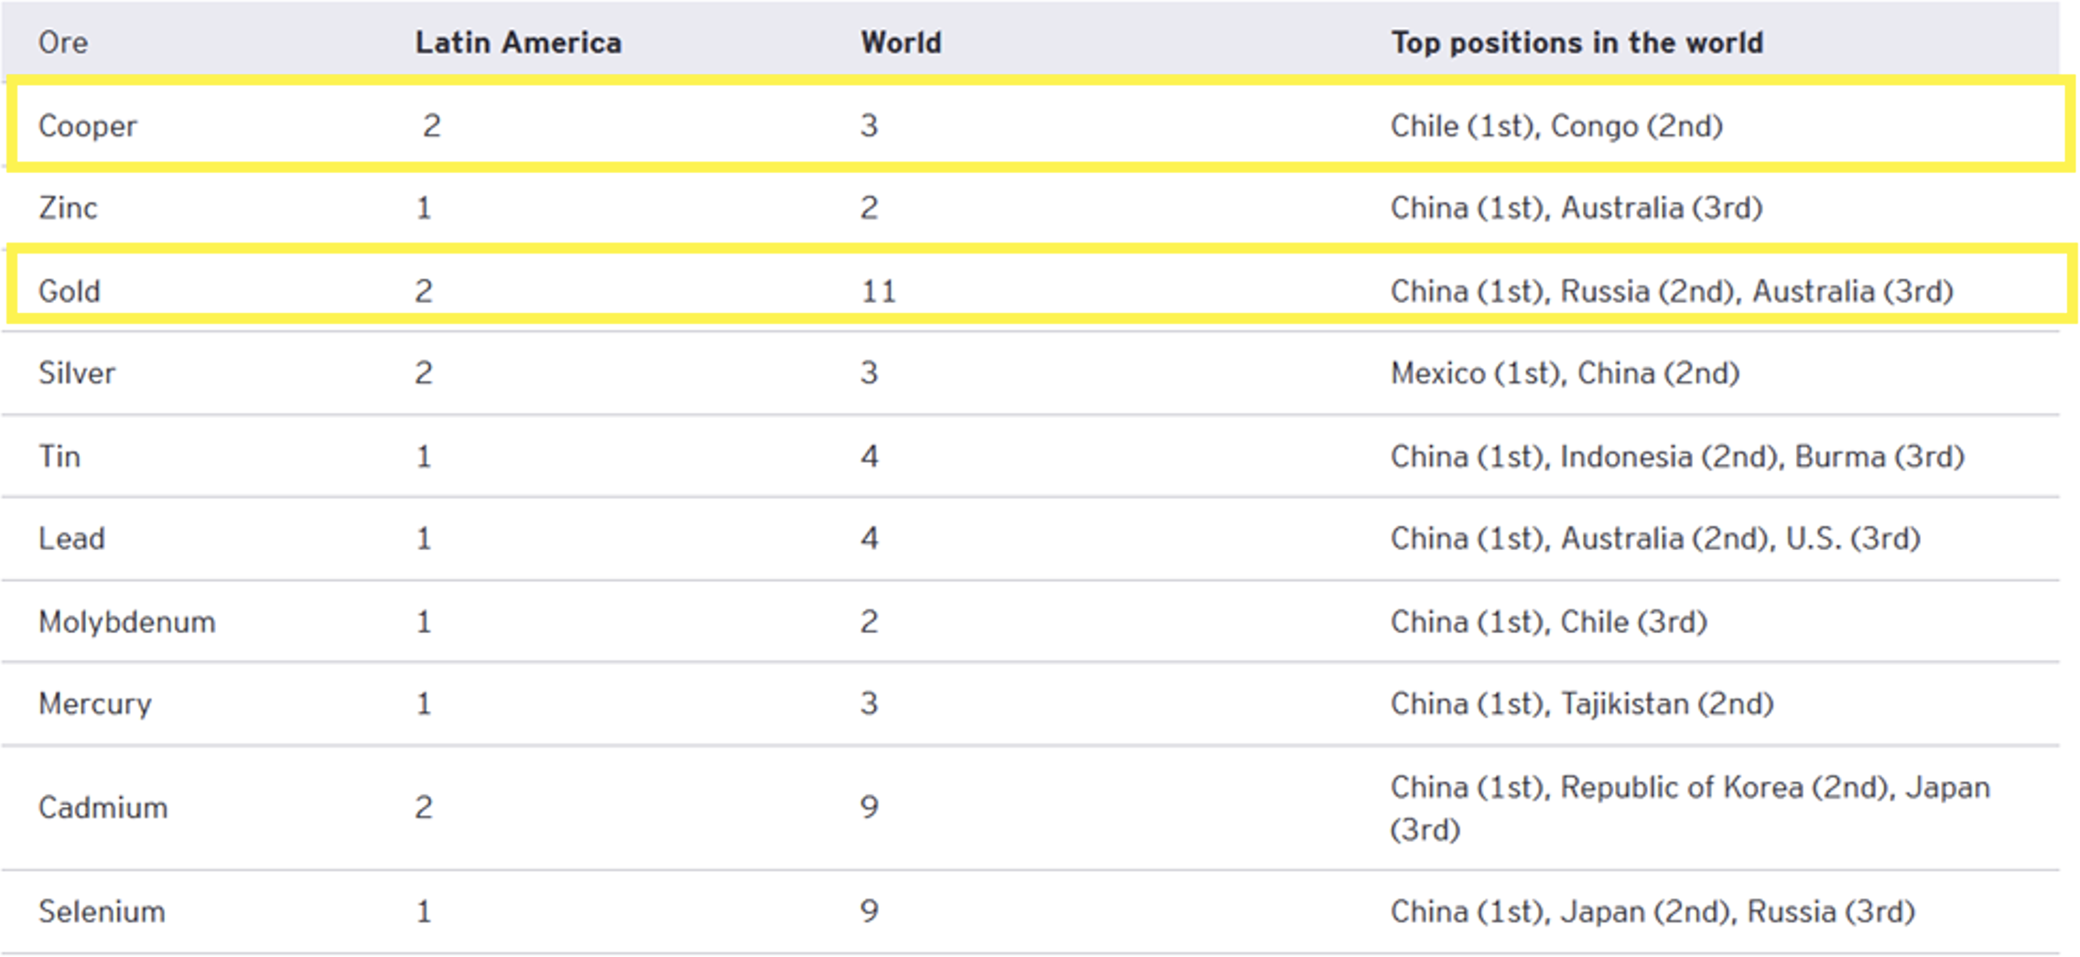The image size is (2080, 957).
Task: Click the "Tin" row label
Action: click(x=60, y=456)
